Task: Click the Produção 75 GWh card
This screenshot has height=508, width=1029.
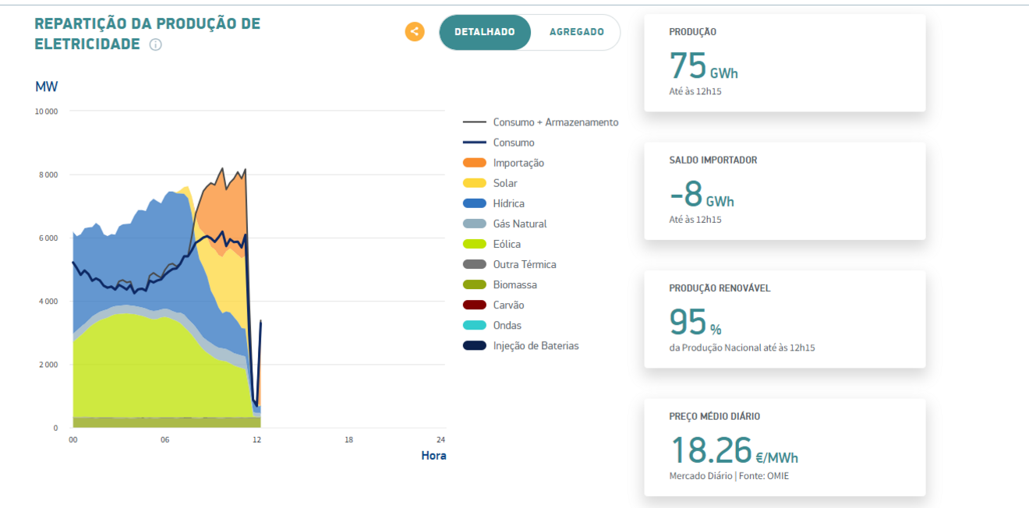Action: tap(784, 62)
